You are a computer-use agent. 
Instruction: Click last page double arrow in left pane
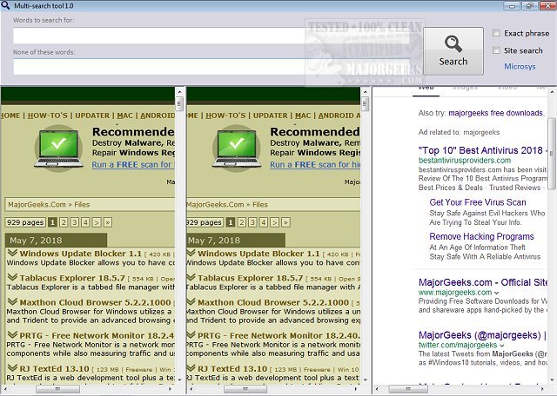click(x=108, y=222)
